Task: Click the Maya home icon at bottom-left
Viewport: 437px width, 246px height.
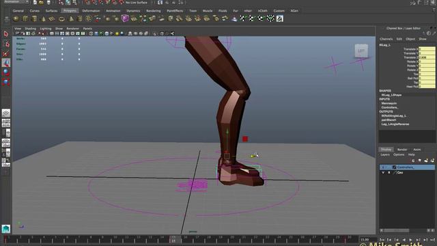Action: (6, 229)
